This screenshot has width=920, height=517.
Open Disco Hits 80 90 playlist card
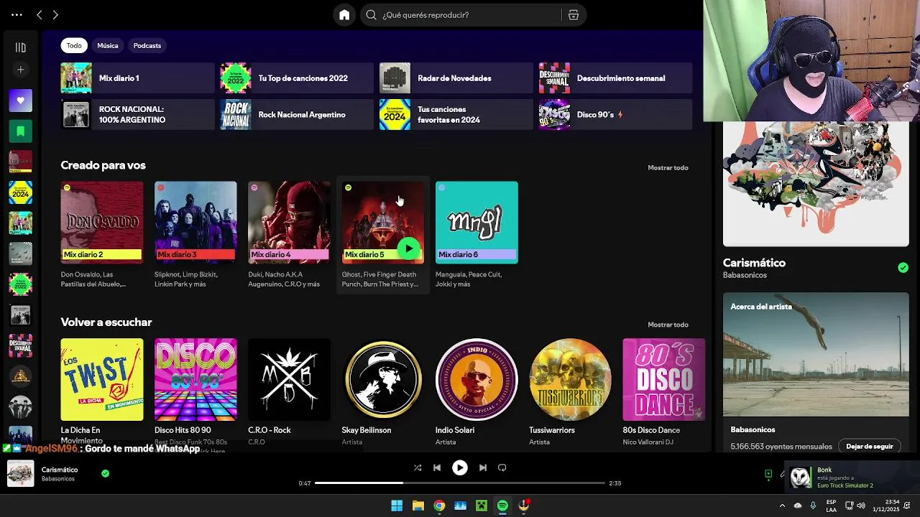pos(195,391)
